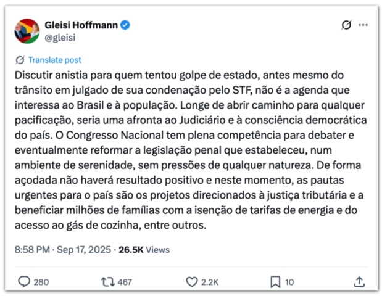Click the @gleisi handle
Viewport: 382px width, 296px height.
click(59, 37)
